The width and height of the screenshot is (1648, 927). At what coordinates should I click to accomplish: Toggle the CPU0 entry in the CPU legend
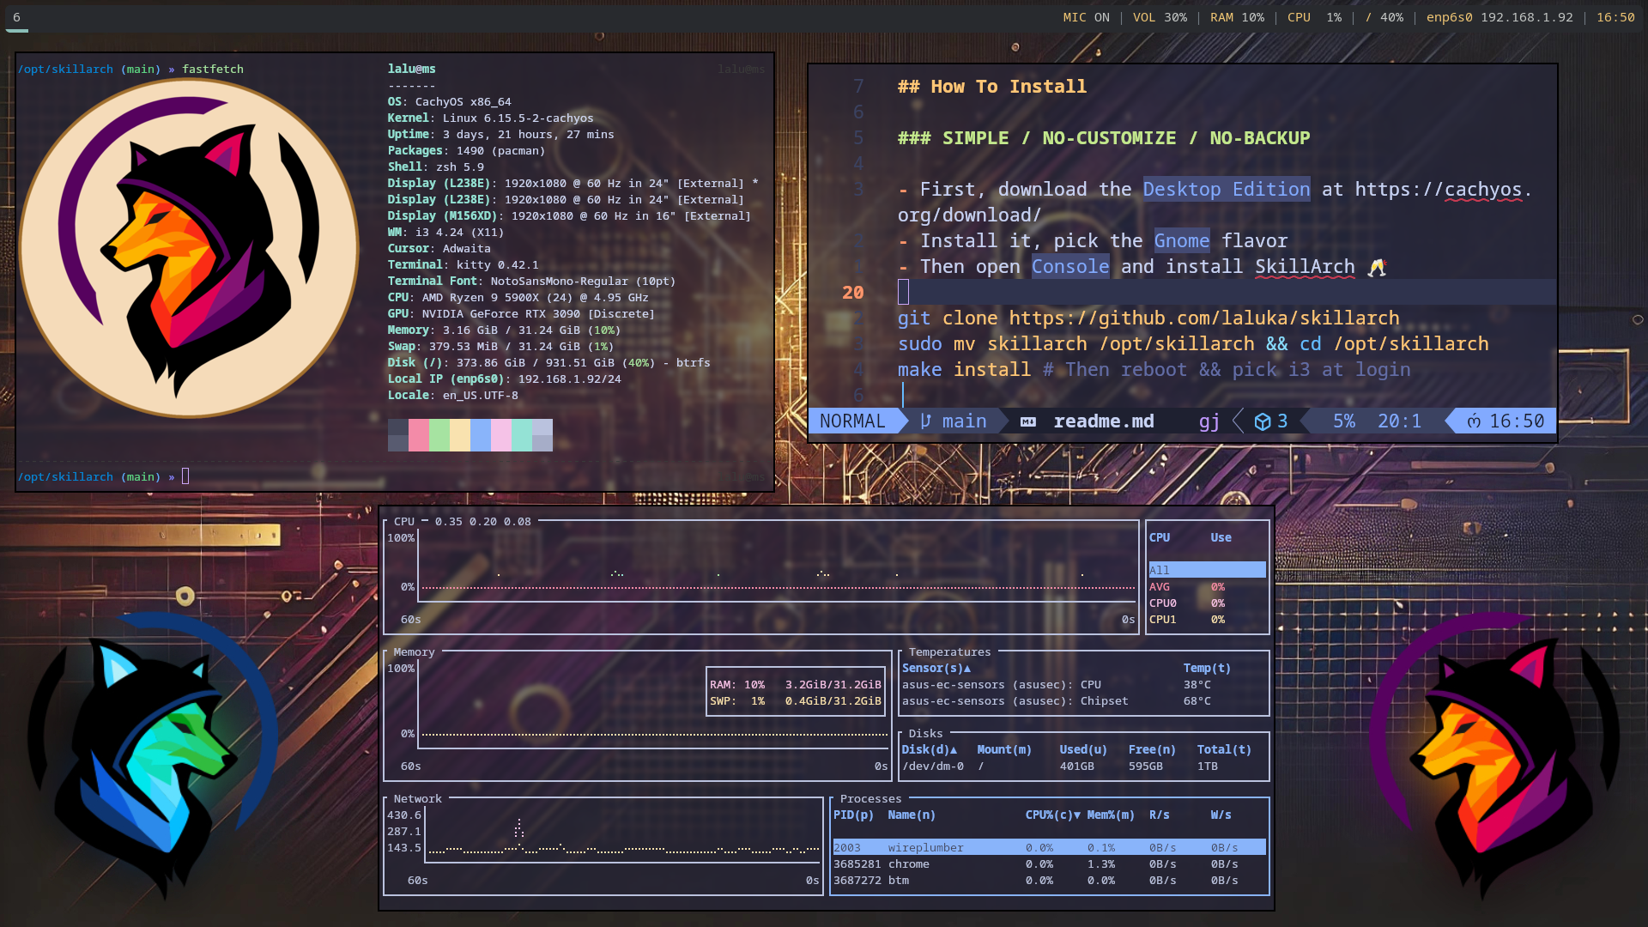(1163, 603)
